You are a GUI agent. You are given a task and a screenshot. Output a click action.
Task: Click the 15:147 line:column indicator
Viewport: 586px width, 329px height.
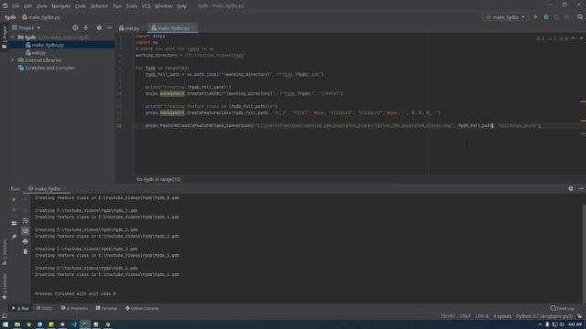448,316
